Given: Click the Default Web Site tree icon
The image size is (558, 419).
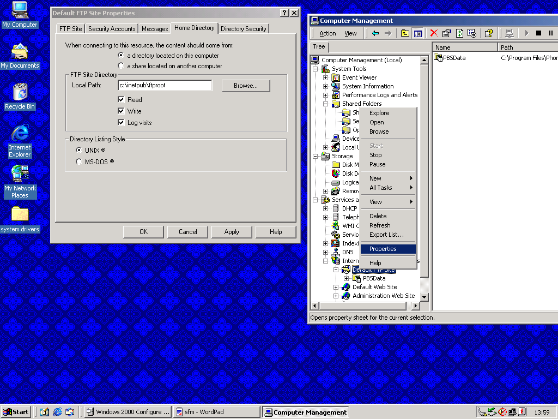Looking at the screenshot, I should click(x=346, y=287).
